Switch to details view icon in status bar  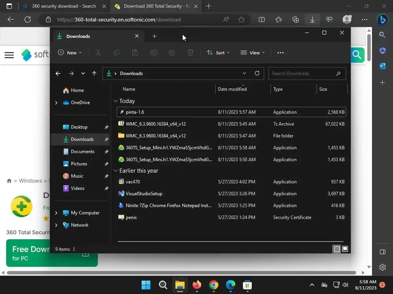click(337, 249)
